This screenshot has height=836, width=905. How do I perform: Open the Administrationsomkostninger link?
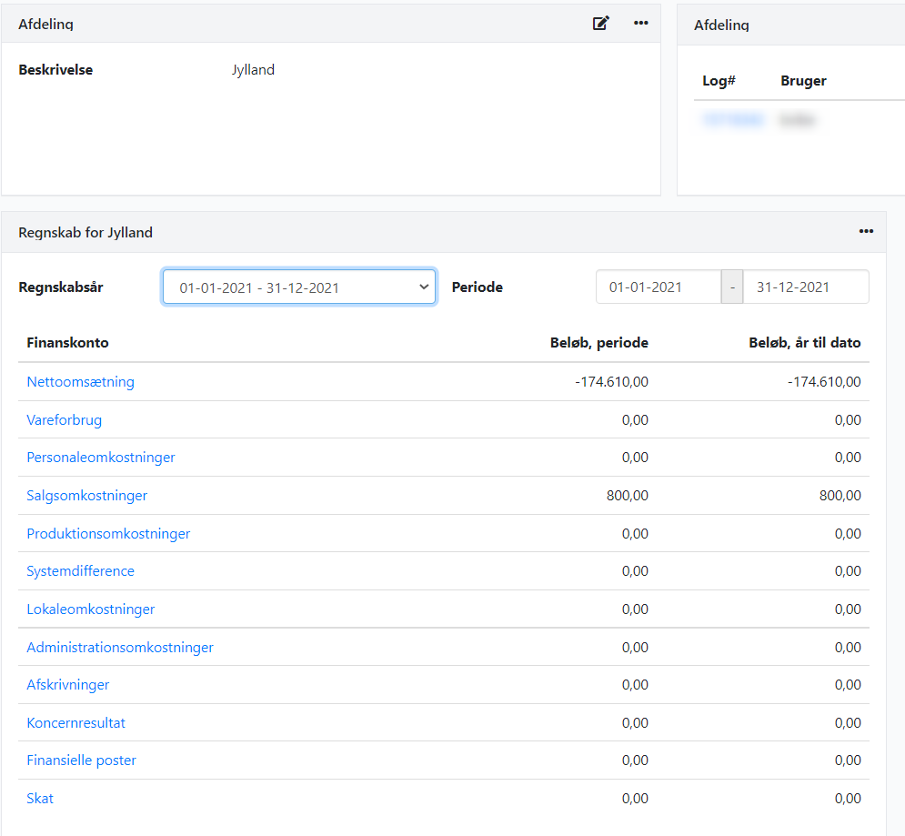click(120, 648)
